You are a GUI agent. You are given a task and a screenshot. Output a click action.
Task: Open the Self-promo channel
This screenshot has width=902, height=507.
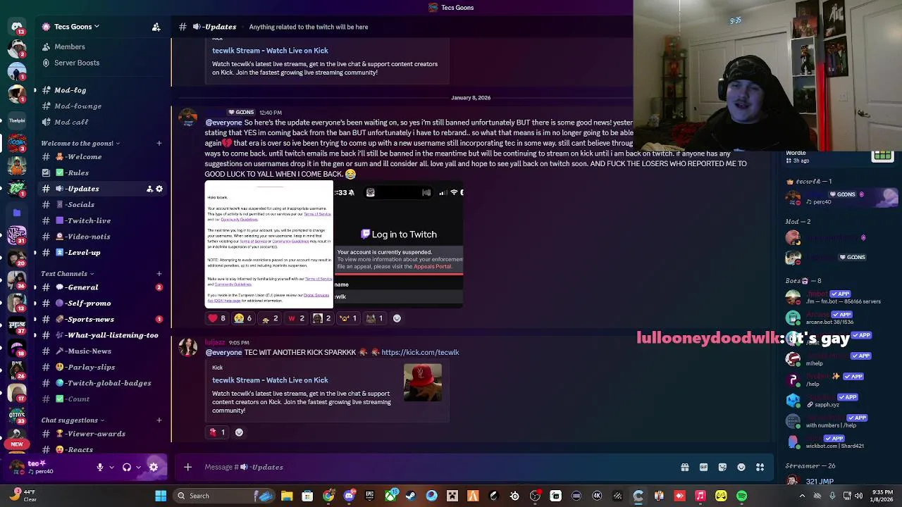[x=102, y=303]
